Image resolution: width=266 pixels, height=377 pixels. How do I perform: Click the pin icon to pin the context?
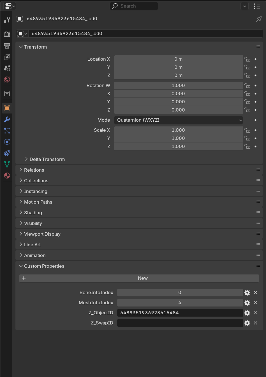click(x=259, y=19)
